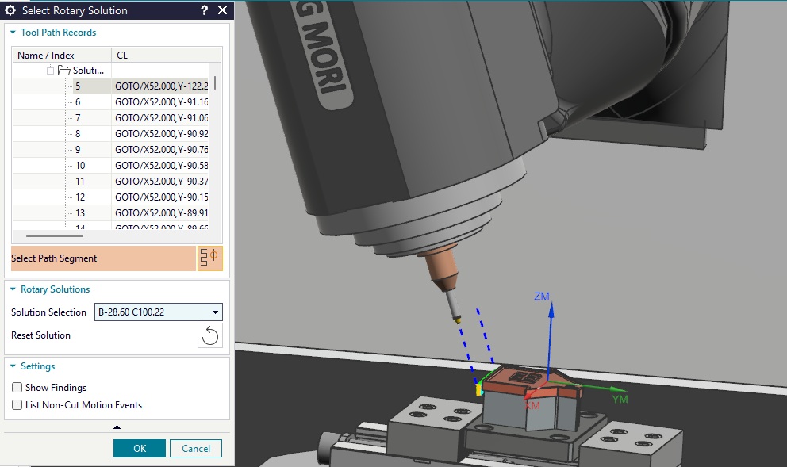Collapse the Settings section
The image size is (787, 467).
pyautogui.click(x=13, y=366)
